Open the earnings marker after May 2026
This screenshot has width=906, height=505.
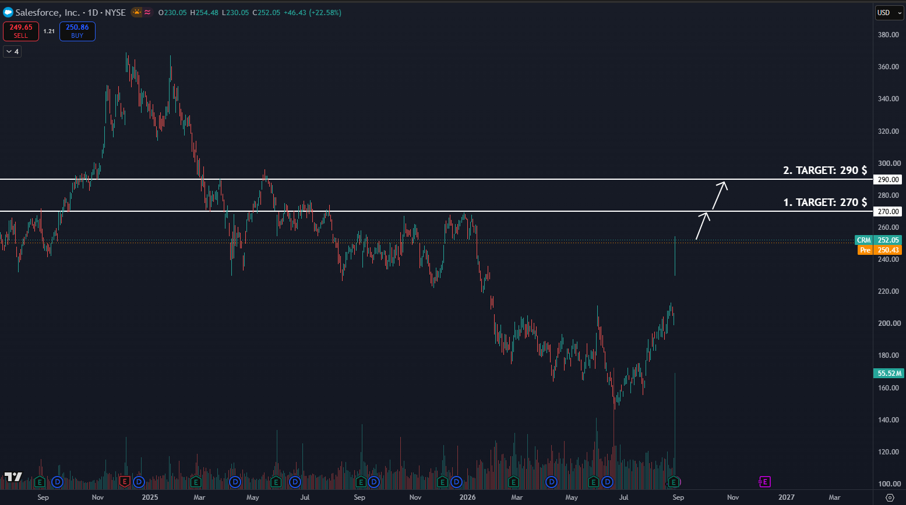[x=593, y=482]
